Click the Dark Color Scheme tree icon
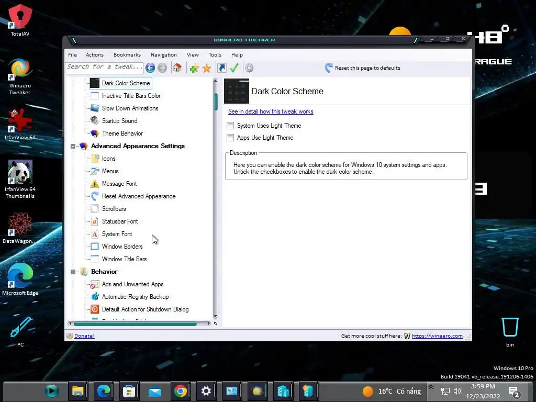536x402 pixels. [95, 83]
